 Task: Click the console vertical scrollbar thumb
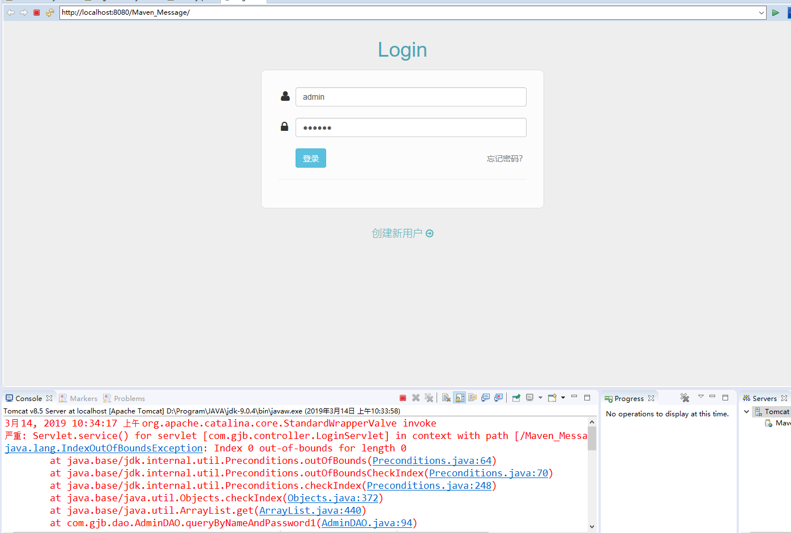[x=592, y=438]
